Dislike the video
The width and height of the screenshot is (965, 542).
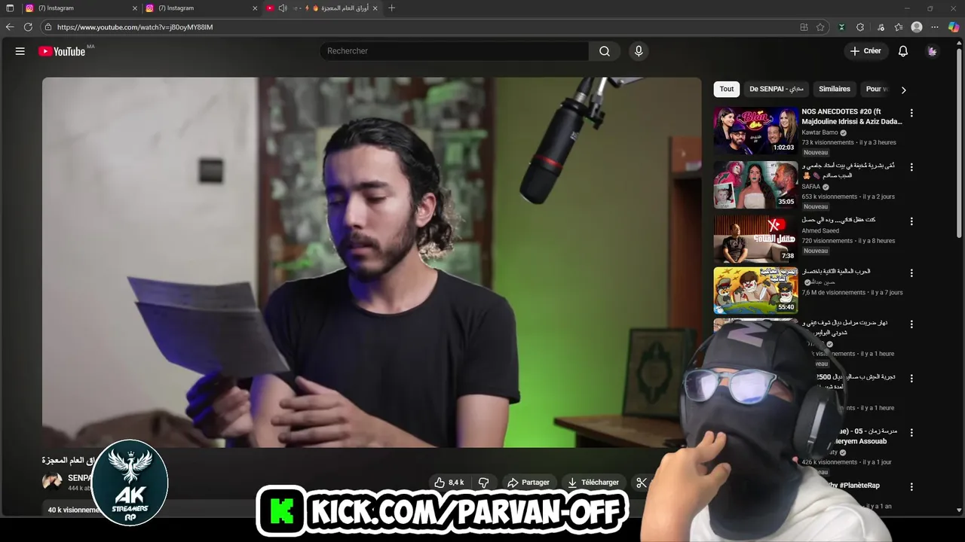point(484,483)
